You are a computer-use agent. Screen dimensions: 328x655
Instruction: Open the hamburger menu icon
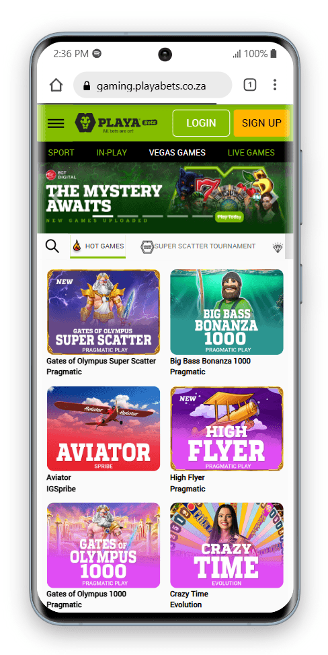56,123
